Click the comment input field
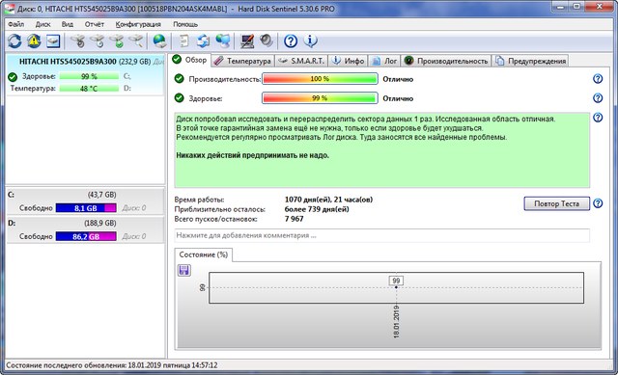This screenshot has height=375, width=618. click(382, 235)
